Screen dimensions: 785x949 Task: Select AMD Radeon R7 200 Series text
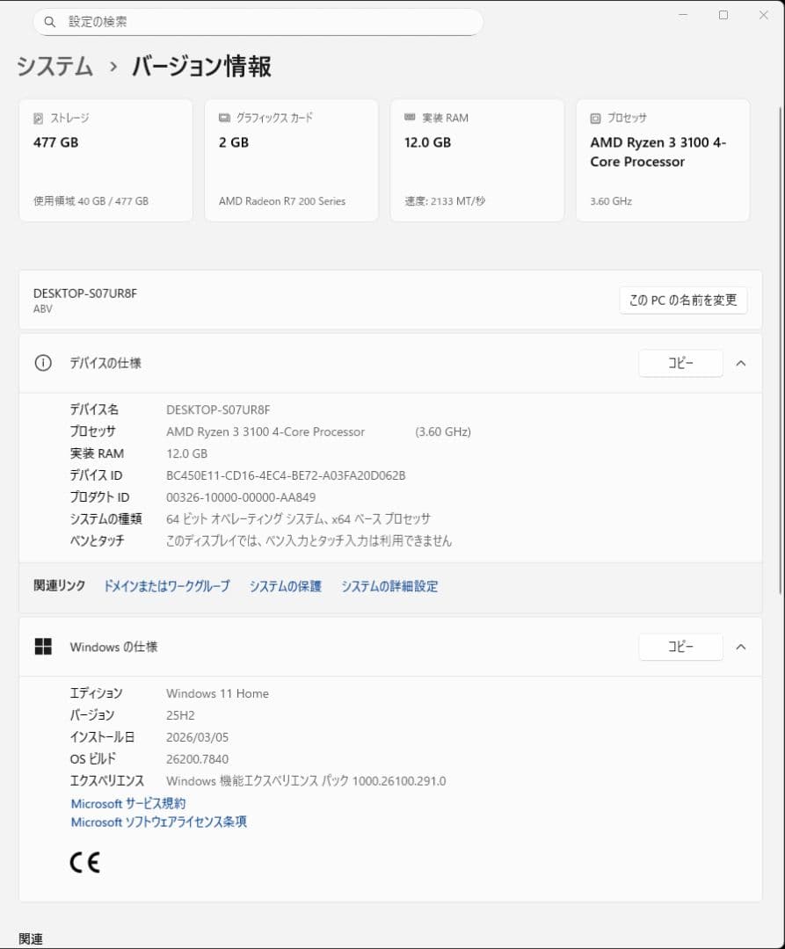pyautogui.click(x=282, y=201)
